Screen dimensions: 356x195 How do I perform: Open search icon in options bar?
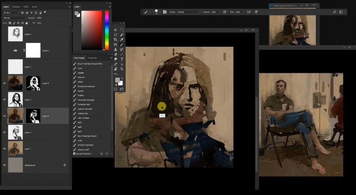pyautogui.click(x=334, y=12)
